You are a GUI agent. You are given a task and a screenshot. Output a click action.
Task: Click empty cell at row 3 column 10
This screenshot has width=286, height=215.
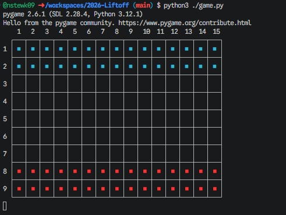point(145,84)
